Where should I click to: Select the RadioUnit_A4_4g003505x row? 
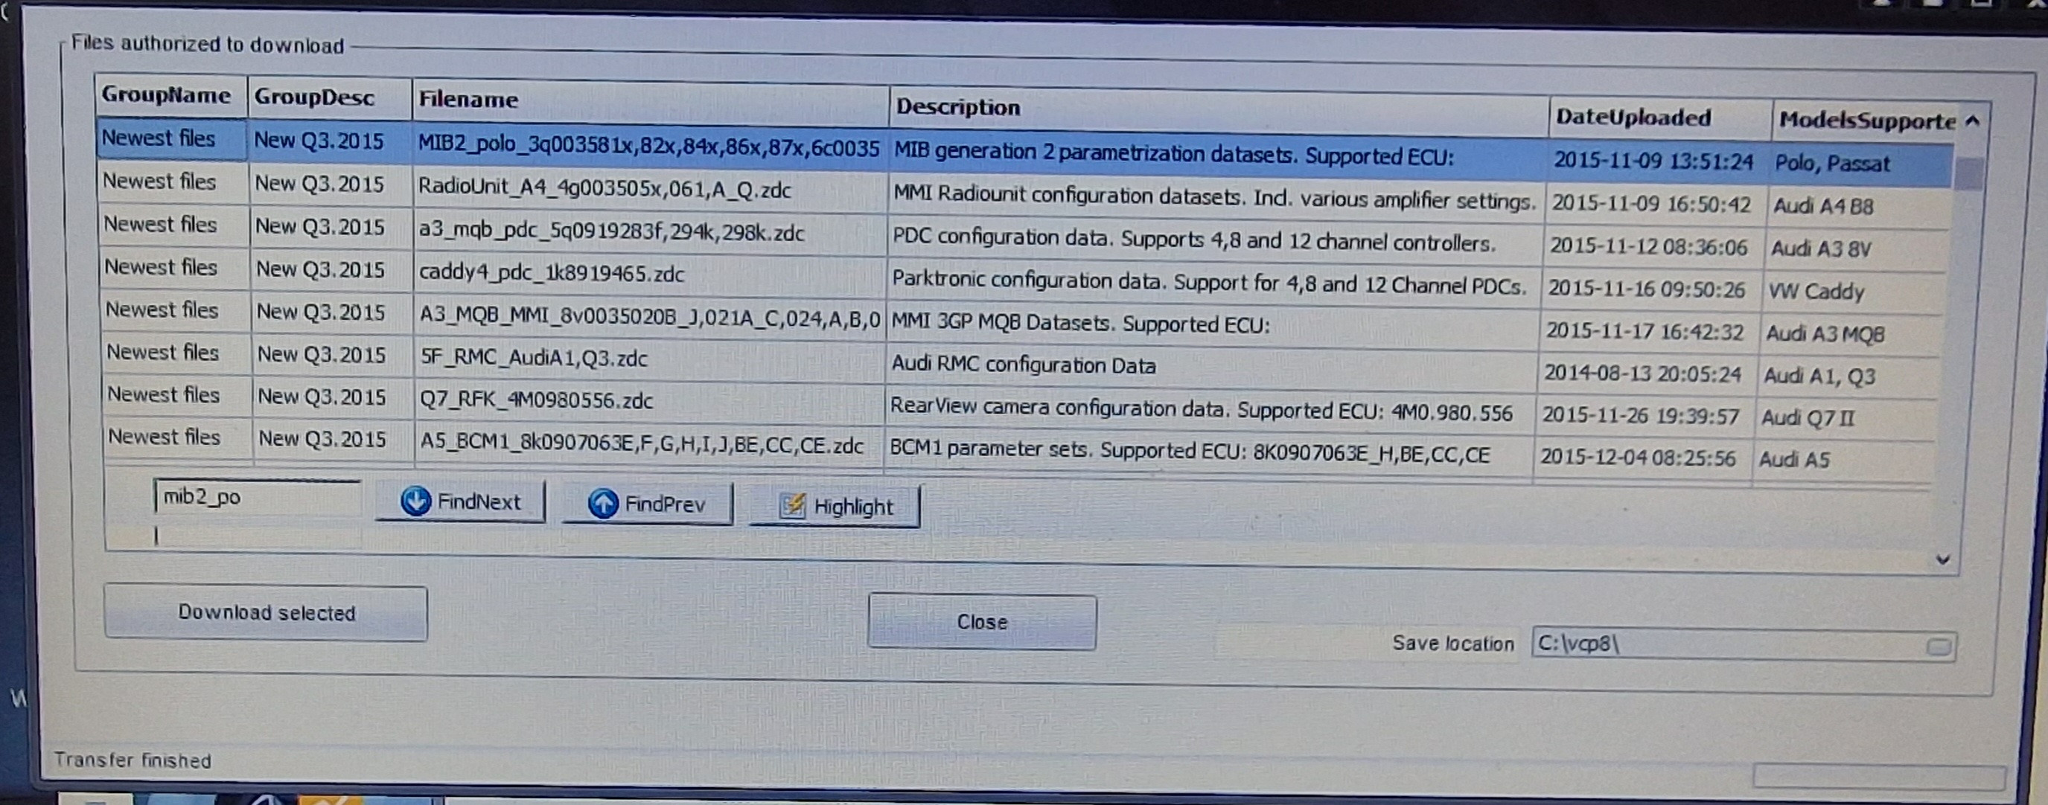coord(604,189)
